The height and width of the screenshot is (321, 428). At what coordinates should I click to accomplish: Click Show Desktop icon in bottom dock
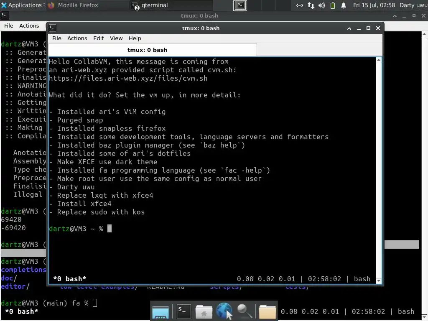(x=160, y=312)
